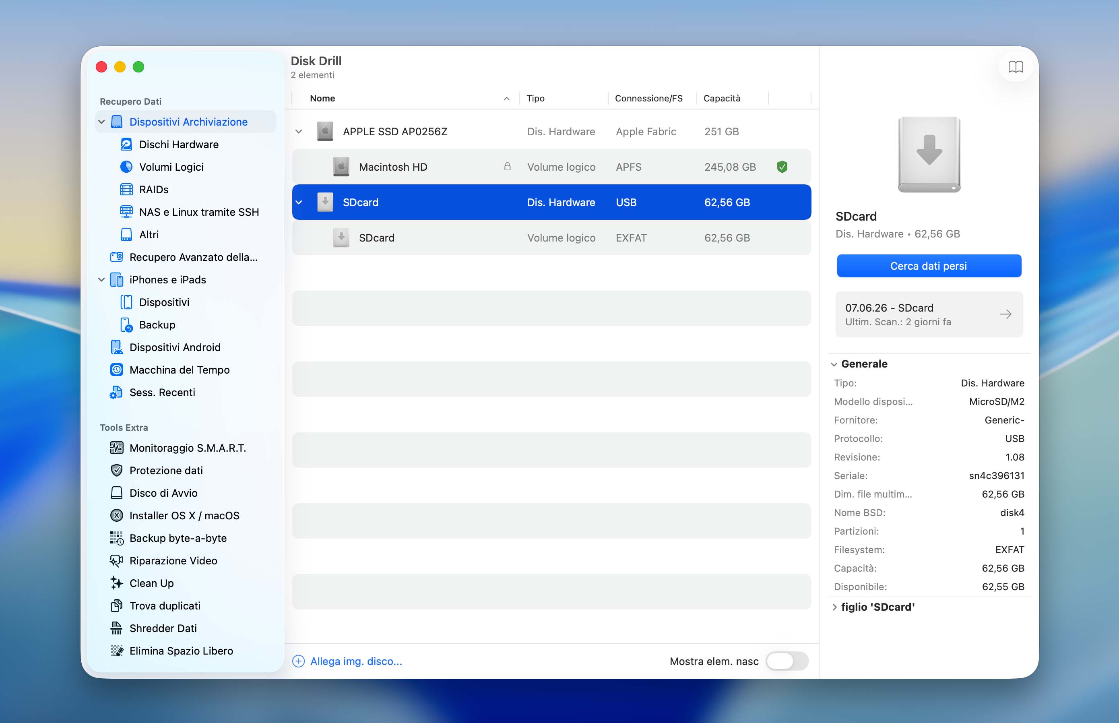Click the lock icon on Macintosh HD
Image resolution: width=1119 pixels, height=723 pixels.
[x=508, y=167]
